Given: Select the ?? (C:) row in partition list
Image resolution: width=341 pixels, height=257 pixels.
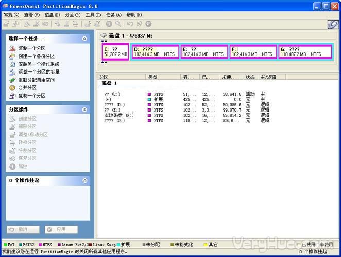Looking at the screenshot, I should point(187,94).
